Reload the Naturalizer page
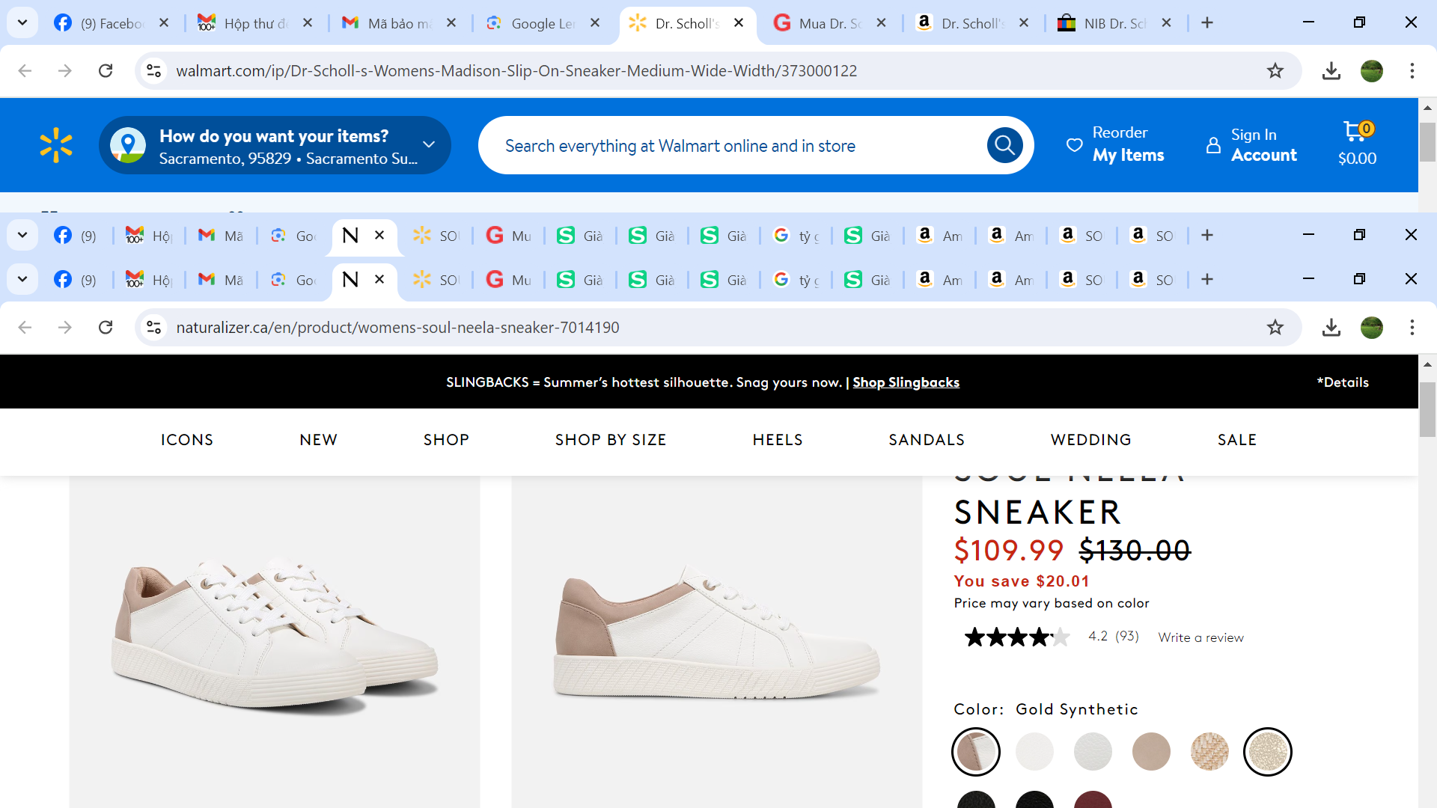Viewport: 1437px width, 808px height. tap(106, 327)
